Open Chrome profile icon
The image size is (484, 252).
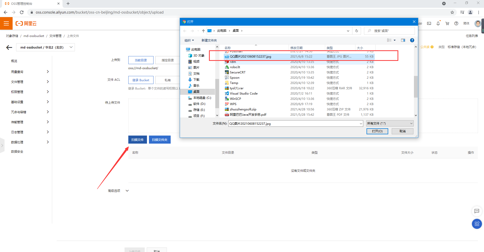coord(470,12)
